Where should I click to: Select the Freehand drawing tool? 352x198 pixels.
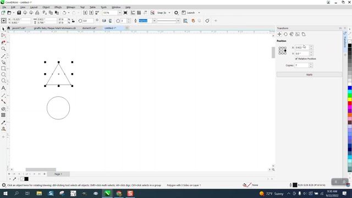click(x=3, y=56)
